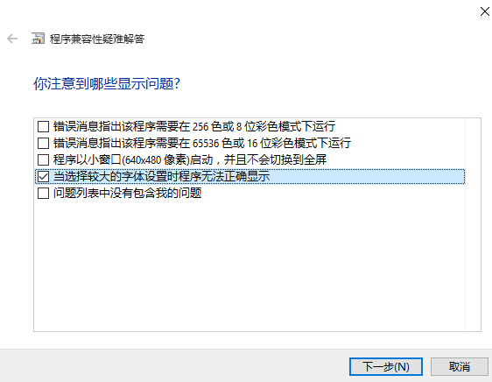
Task: Tick the 问题列表中没有包含我的问题 checkbox
Action: 43,194
